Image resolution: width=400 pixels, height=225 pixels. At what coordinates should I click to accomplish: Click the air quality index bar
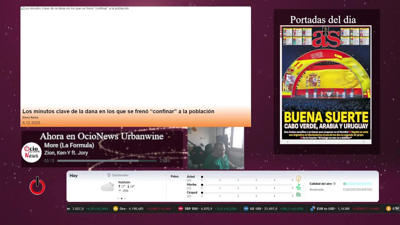point(357,184)
